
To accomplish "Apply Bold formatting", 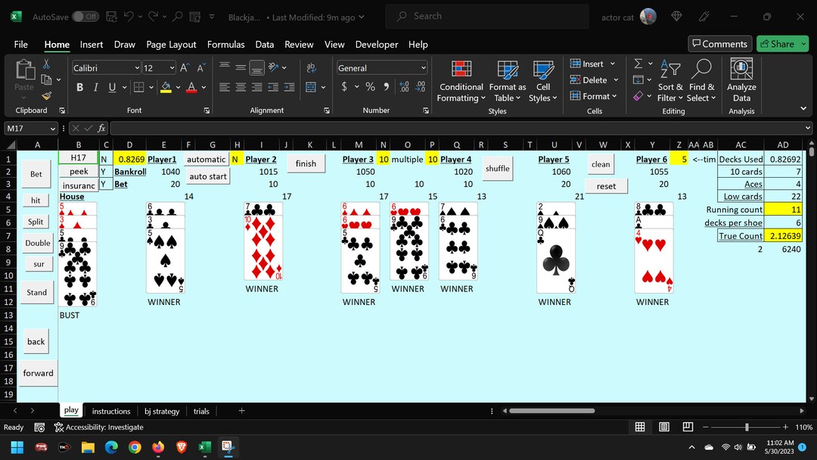I will (x=79, y=87).
